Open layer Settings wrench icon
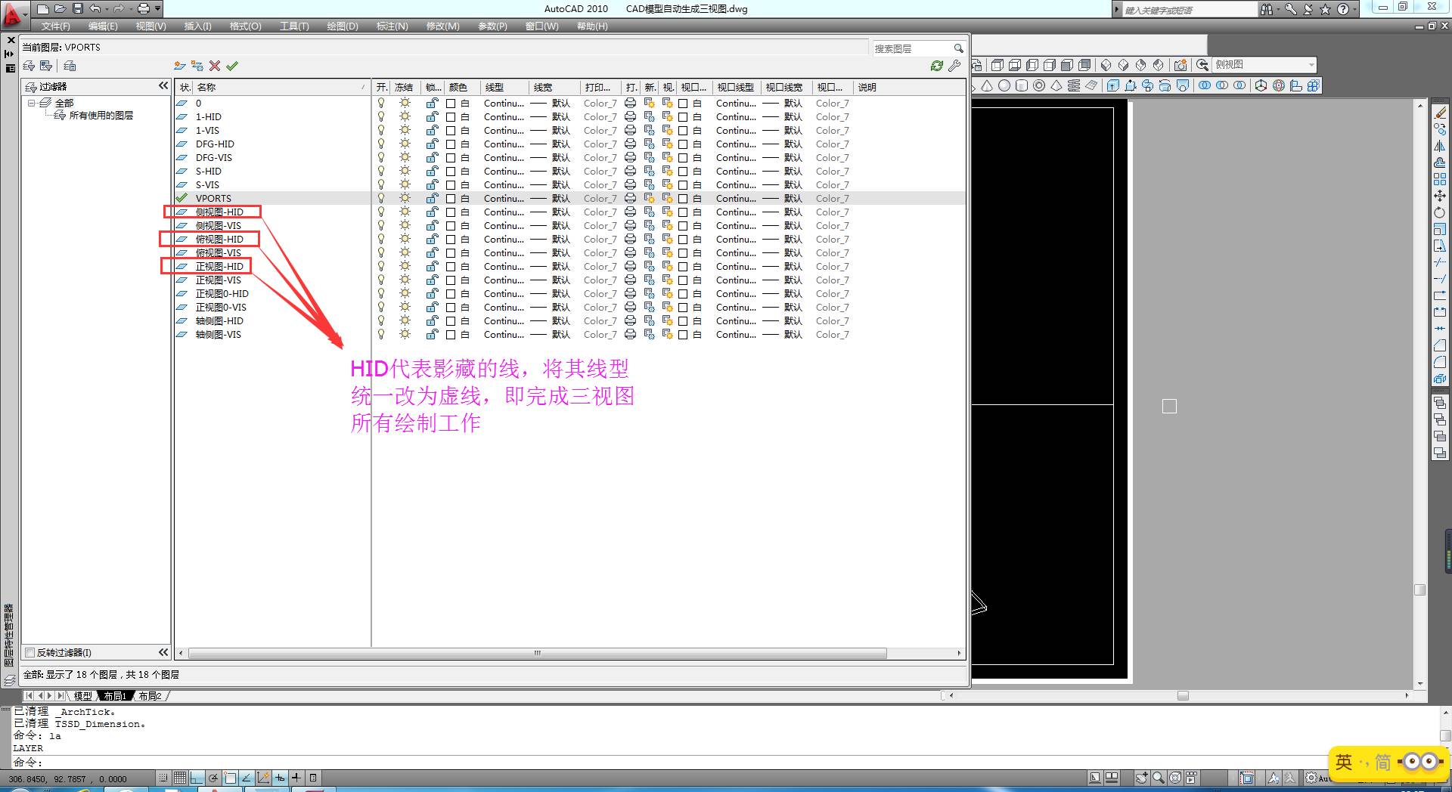Screen dimensions: 1452x792 954,66
